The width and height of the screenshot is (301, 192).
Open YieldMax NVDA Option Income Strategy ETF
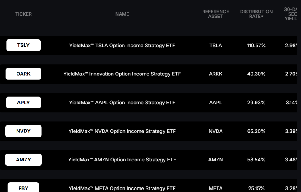[122, 131]
